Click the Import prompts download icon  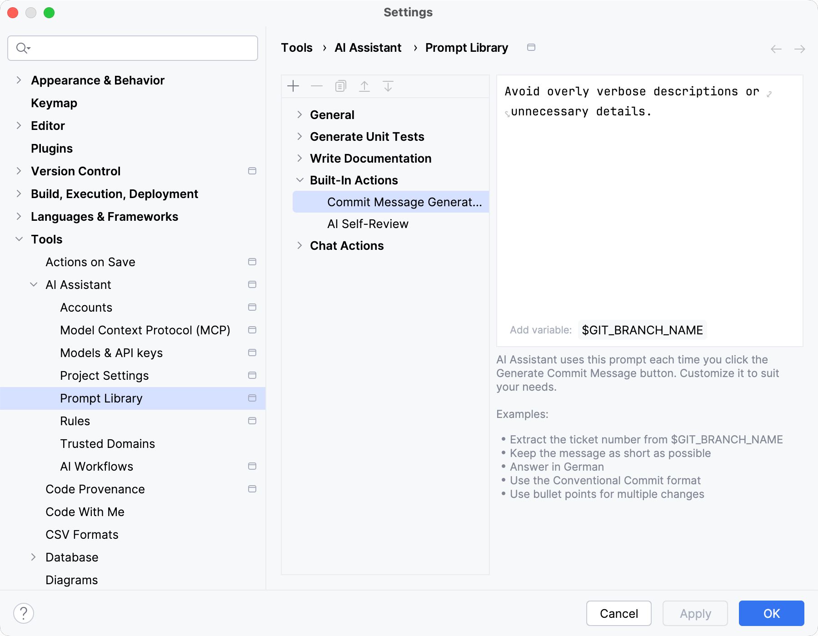coord(388,86)
